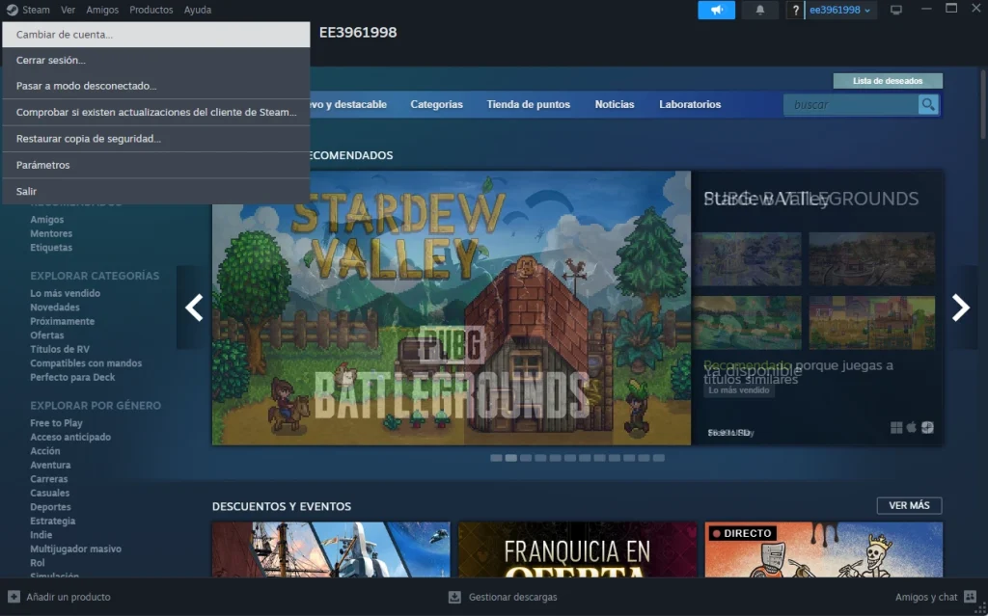Click the plus icon beside Añadir un producto
The width and height of the screenshot is (988, 616).
pos(14,597)
